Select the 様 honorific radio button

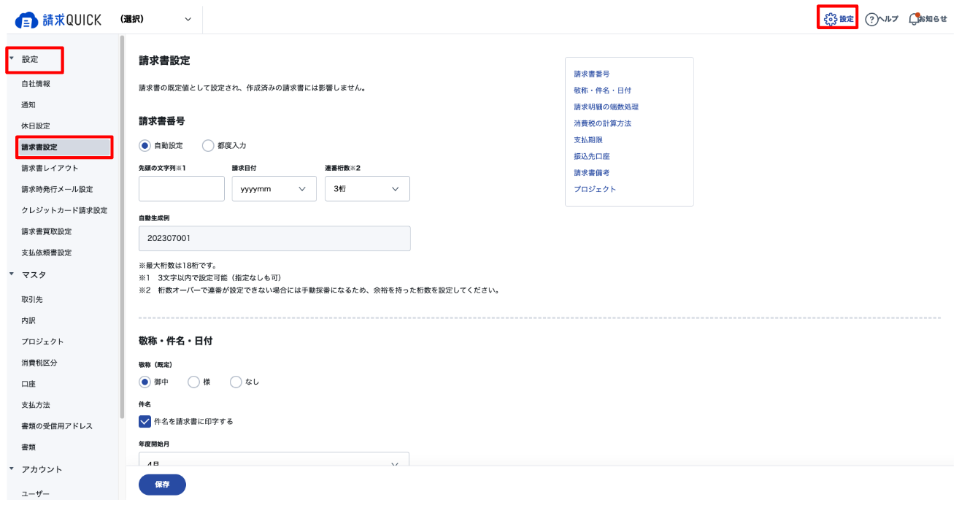point(193,382)
